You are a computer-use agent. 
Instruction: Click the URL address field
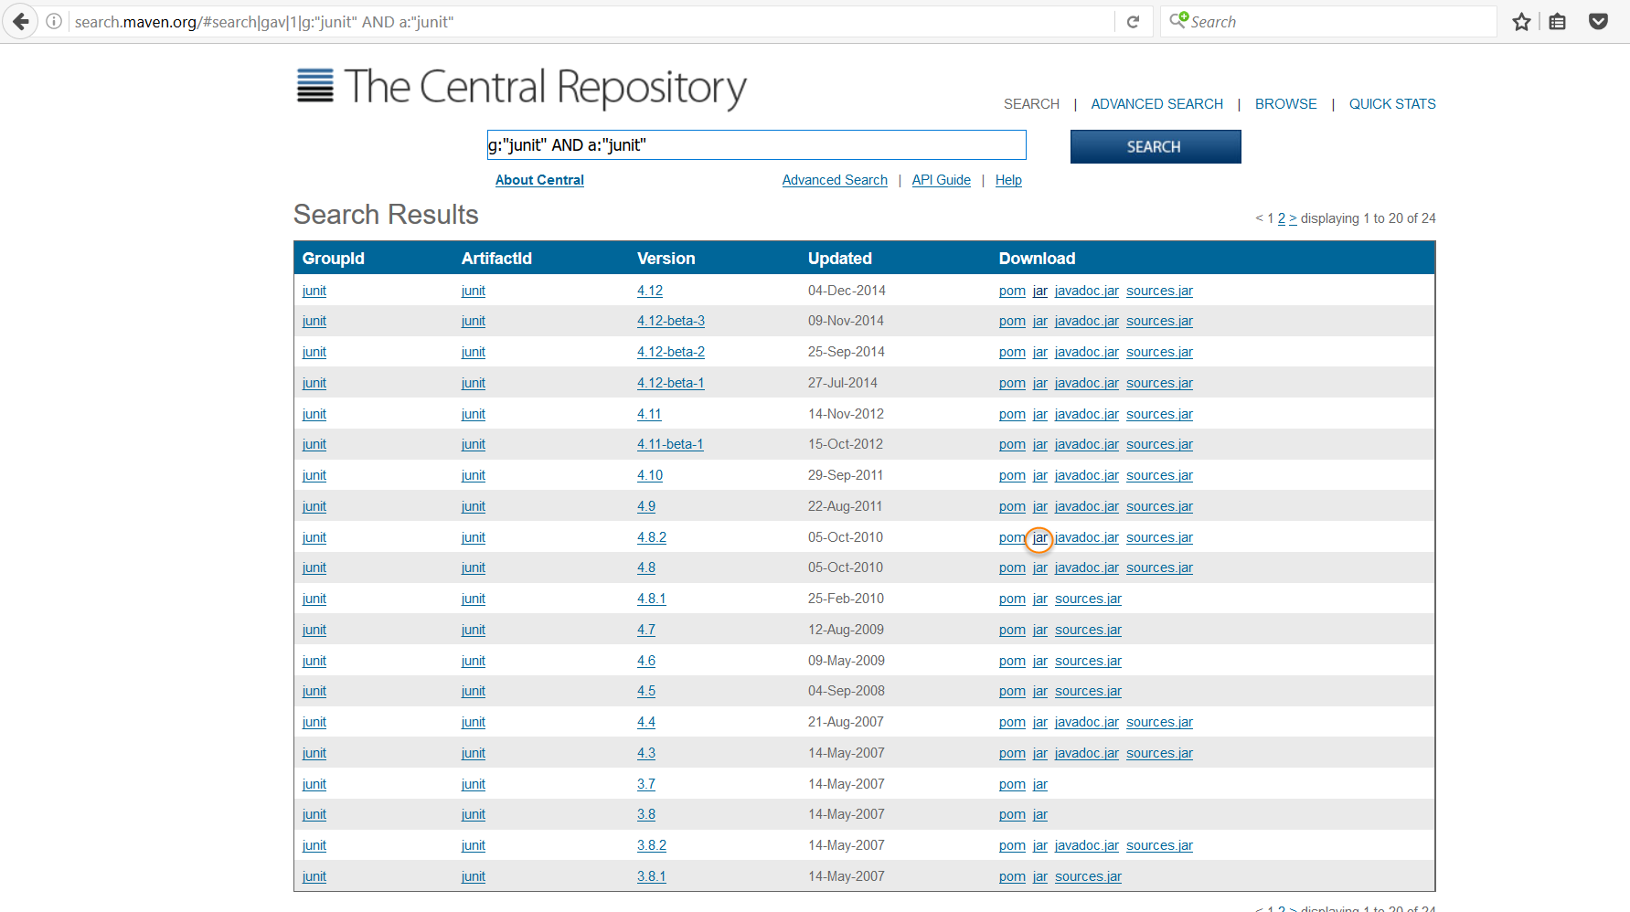click(x=585, y=22)
